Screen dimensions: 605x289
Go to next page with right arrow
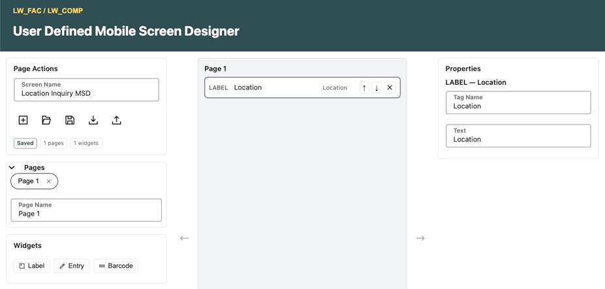pyautogui.click(x=420, y=238)
